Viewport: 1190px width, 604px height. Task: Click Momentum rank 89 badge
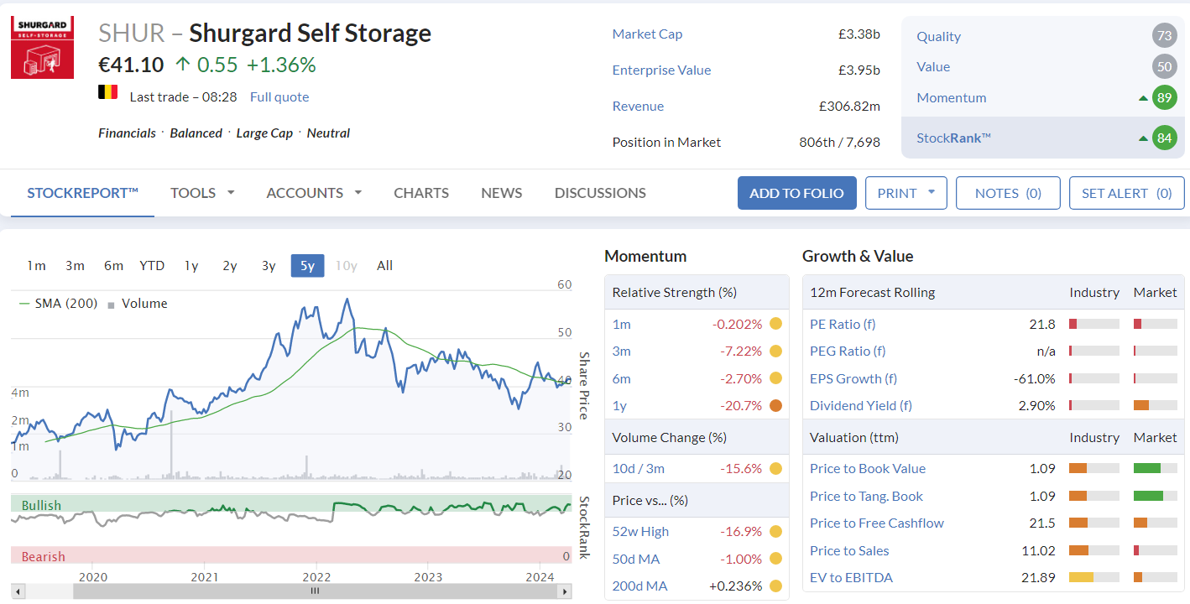pyautogui.click(x=1164, y=97)
